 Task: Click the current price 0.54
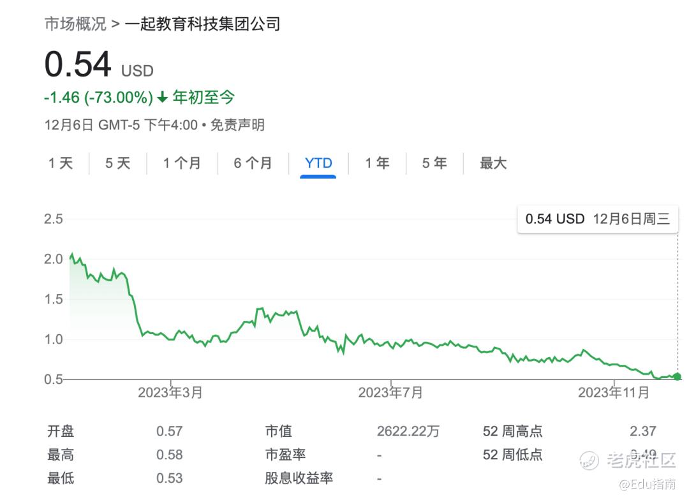click(x=78, y=64)
